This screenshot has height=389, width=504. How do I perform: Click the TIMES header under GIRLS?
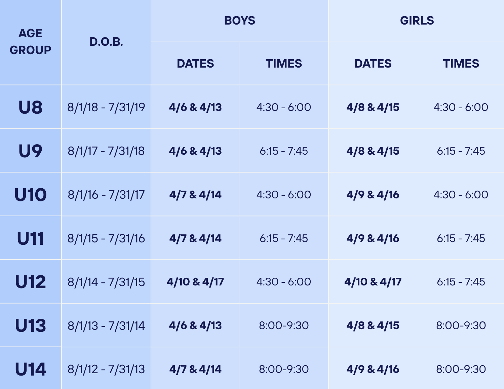(x=461, y=64)
